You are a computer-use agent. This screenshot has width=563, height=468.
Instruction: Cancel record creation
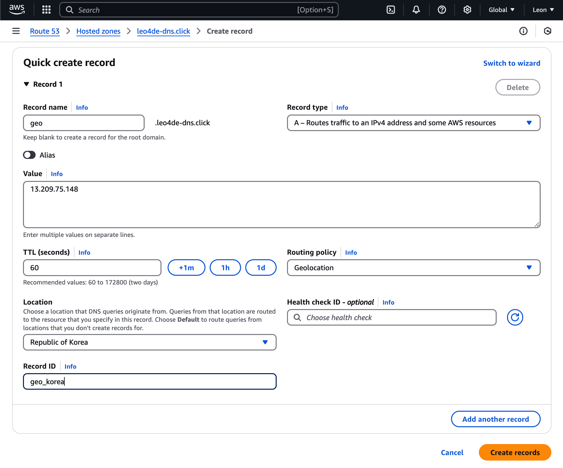coord(452,452)
